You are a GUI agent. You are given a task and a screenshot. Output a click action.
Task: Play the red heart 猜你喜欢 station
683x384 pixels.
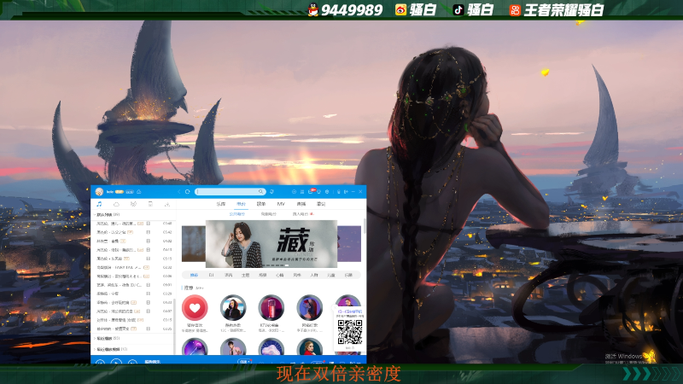tap(195, 308)
